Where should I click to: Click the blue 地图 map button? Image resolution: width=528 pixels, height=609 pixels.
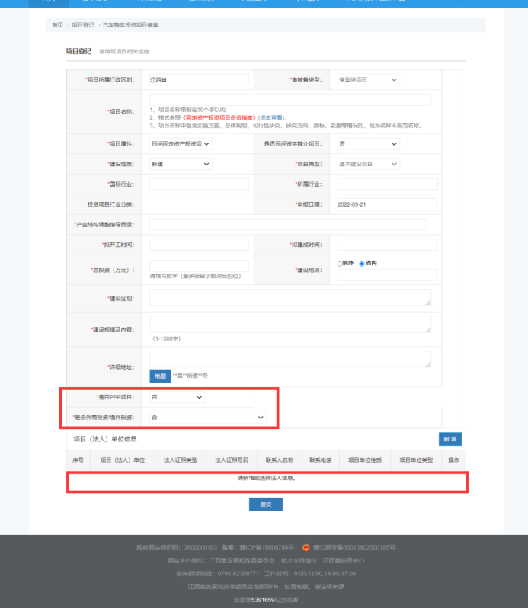click(160, 376)
